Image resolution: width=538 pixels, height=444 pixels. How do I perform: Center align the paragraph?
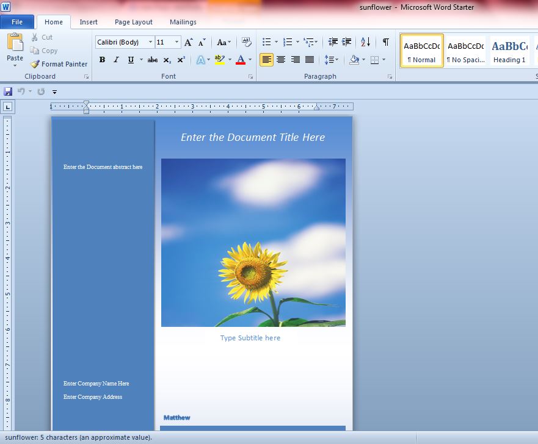point(280,60)
